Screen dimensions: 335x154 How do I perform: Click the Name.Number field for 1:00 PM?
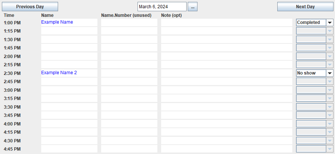(129, 22)
